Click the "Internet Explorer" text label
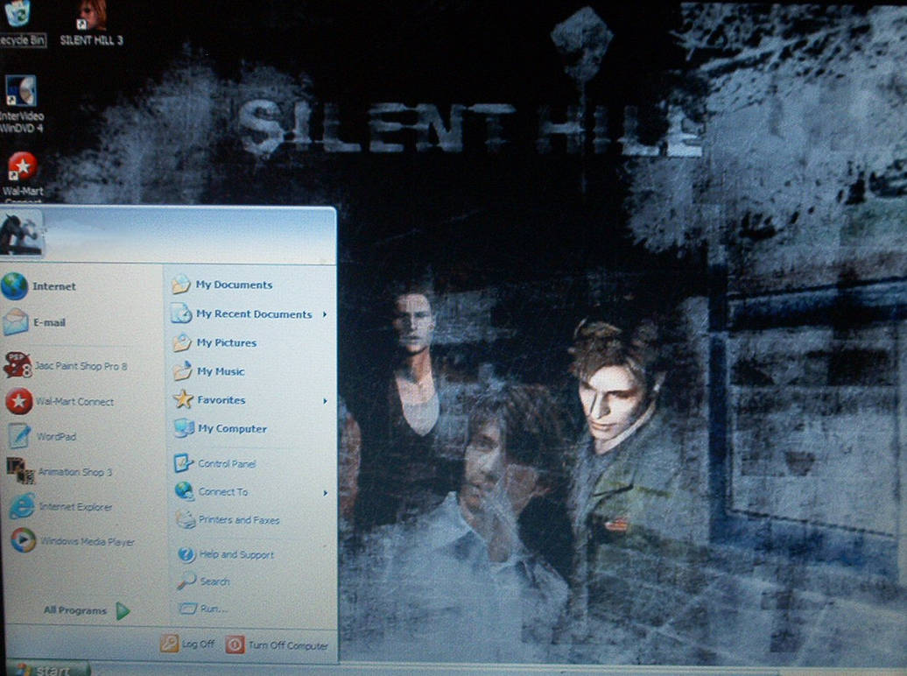 (76, 507)
